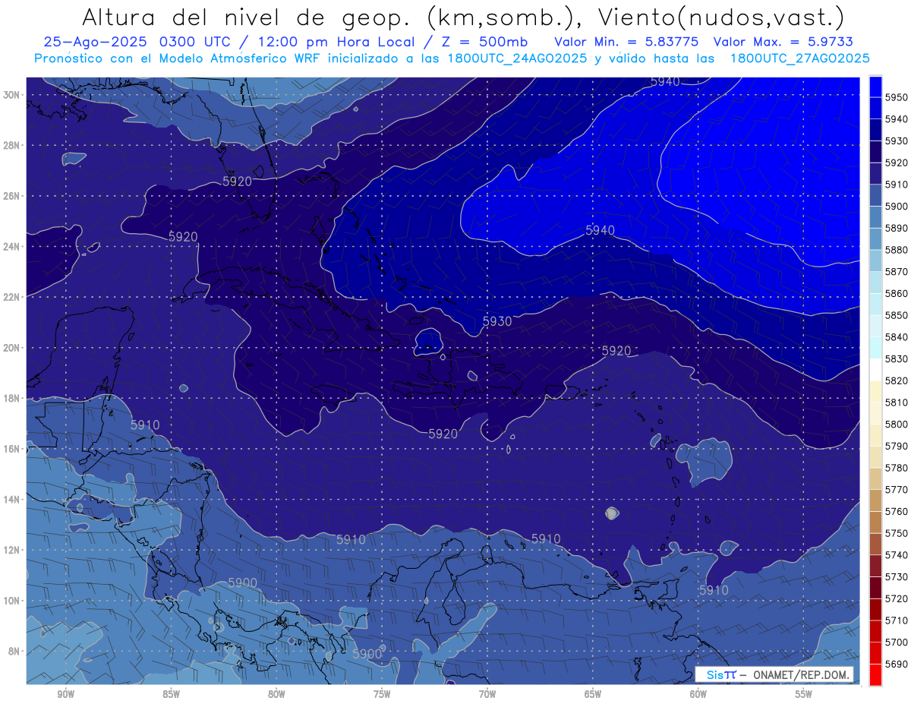Click the colorbar tick label '5710'
The height and width of the screenshot is (704, 911).
(x=897, y=620)
